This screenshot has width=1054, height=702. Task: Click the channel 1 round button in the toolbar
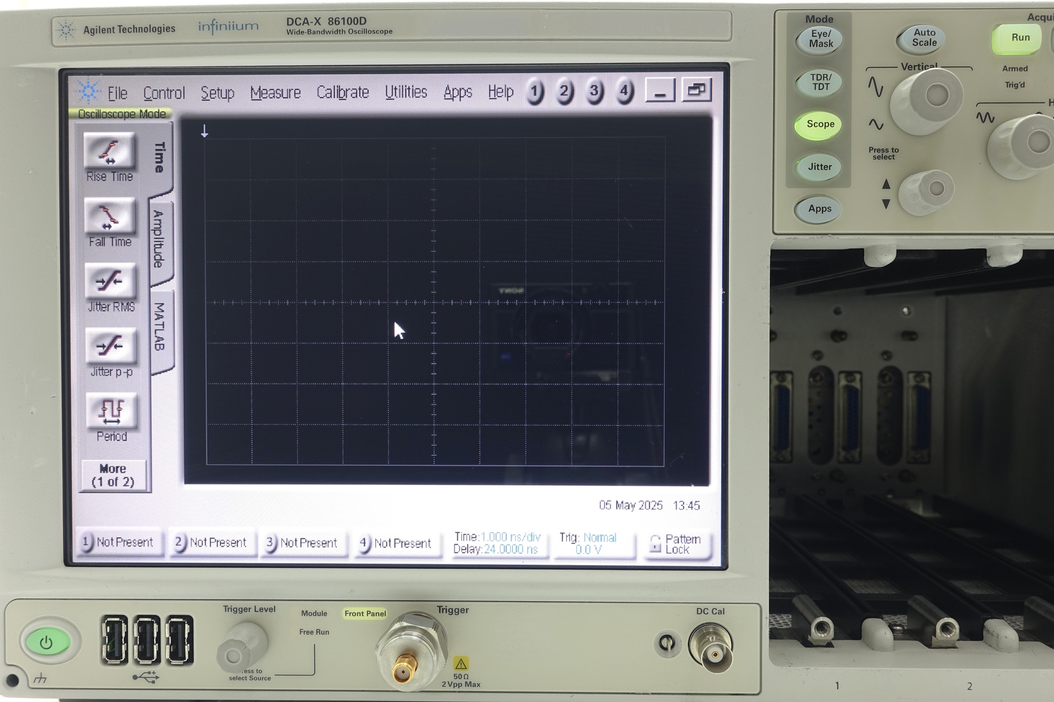535,92
